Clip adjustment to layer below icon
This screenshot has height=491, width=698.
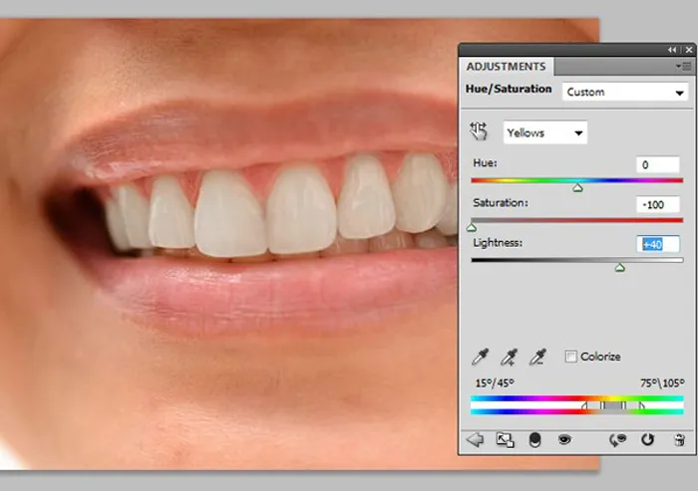pyautogui.click(x=534, y=439)
